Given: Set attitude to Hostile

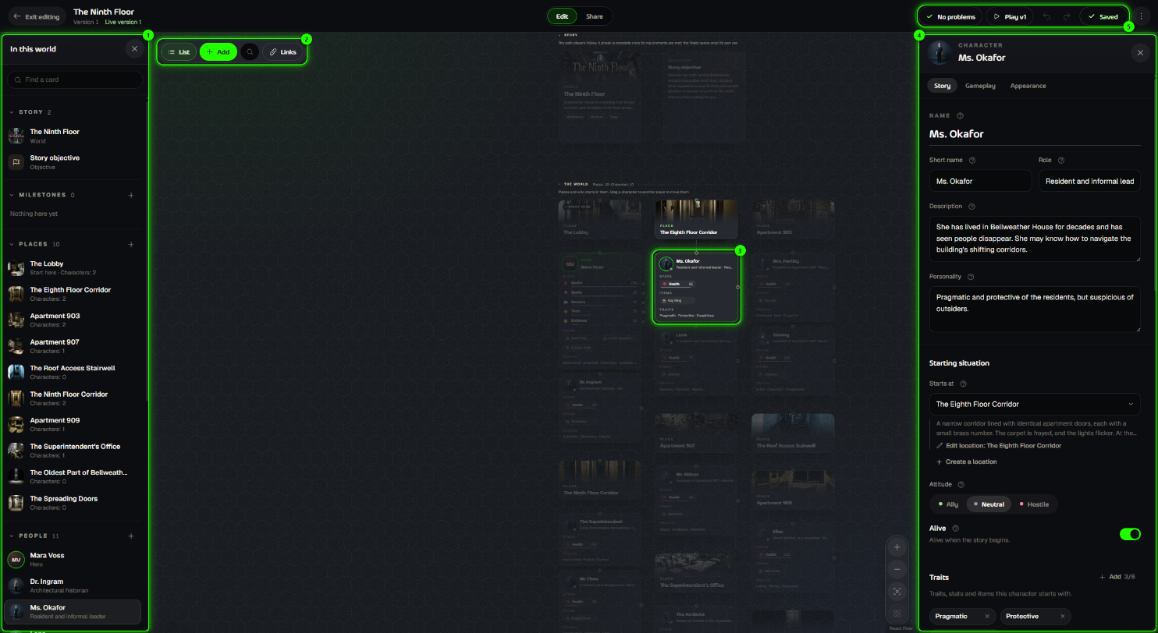Looking at the screenshot, I should pyautogui.click(x=1034, y=504).
